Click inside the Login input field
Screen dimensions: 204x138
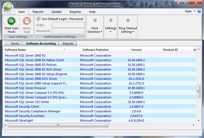[x=68, y=25]
